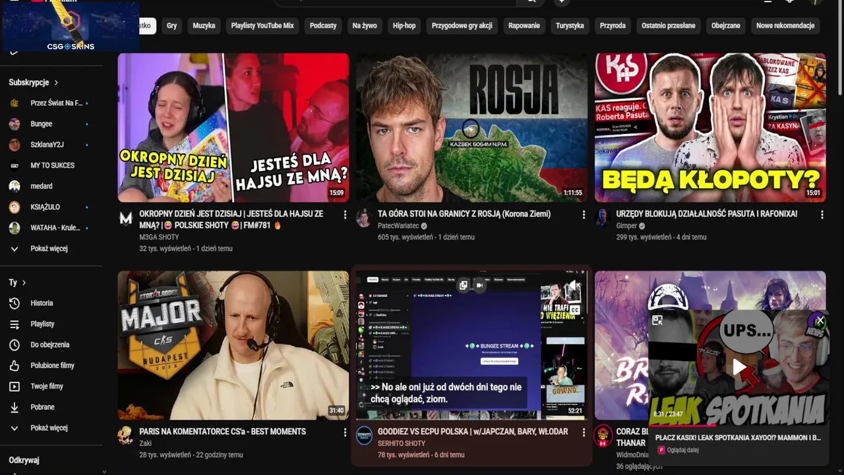Open the MY TO SUKCES subscription
The width and height of the screenshot is (844, 475).
coord(52,166)
